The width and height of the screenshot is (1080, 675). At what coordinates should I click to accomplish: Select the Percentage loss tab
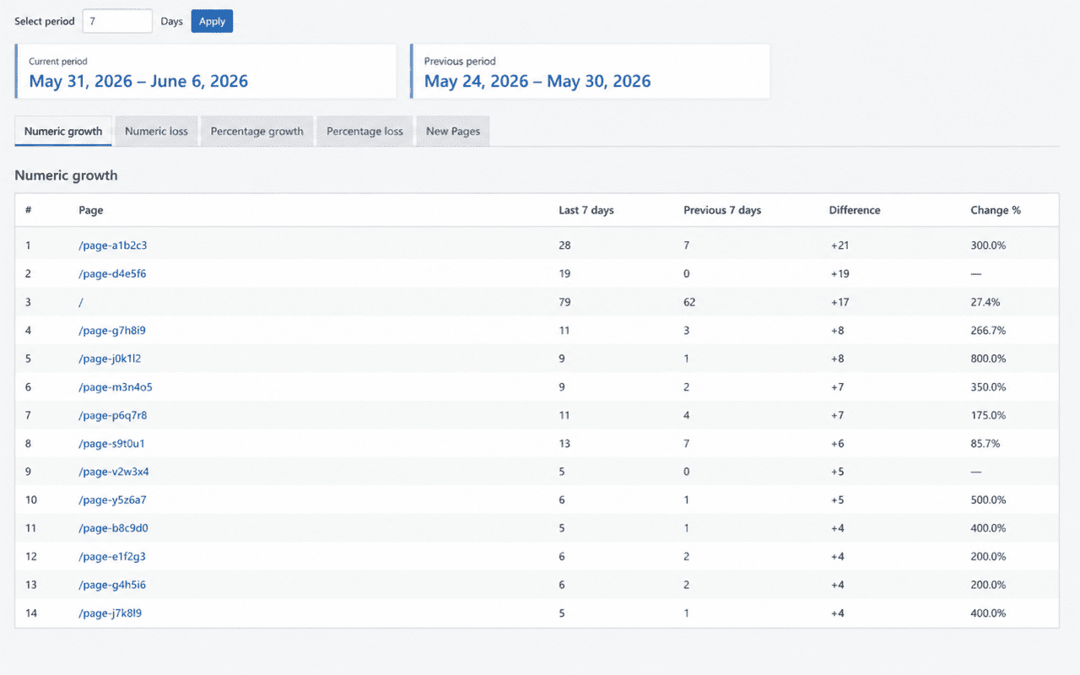tap(364, 131)
